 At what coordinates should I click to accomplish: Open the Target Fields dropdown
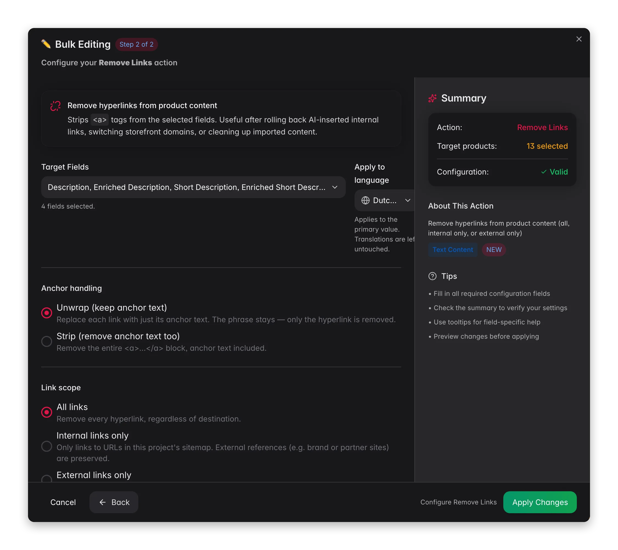click(x=193, y=187)
